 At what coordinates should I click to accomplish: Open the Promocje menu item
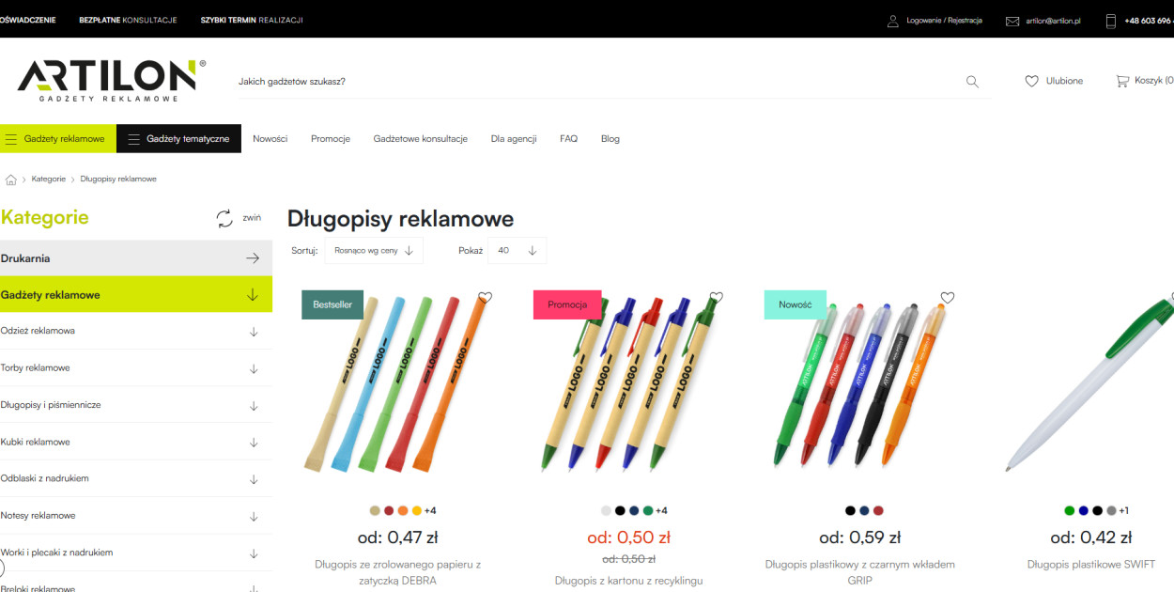click(331, 139)
